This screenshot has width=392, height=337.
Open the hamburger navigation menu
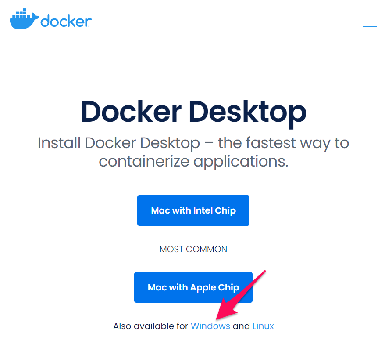pos(370,22)
